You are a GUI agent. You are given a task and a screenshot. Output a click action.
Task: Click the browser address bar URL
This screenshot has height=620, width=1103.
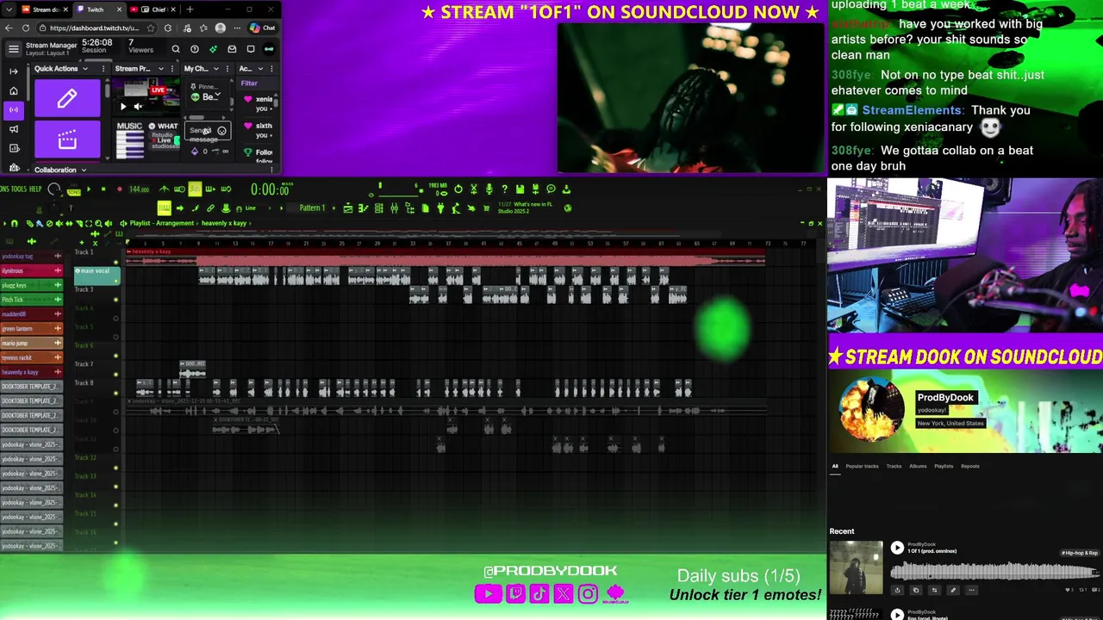[95, 28]
